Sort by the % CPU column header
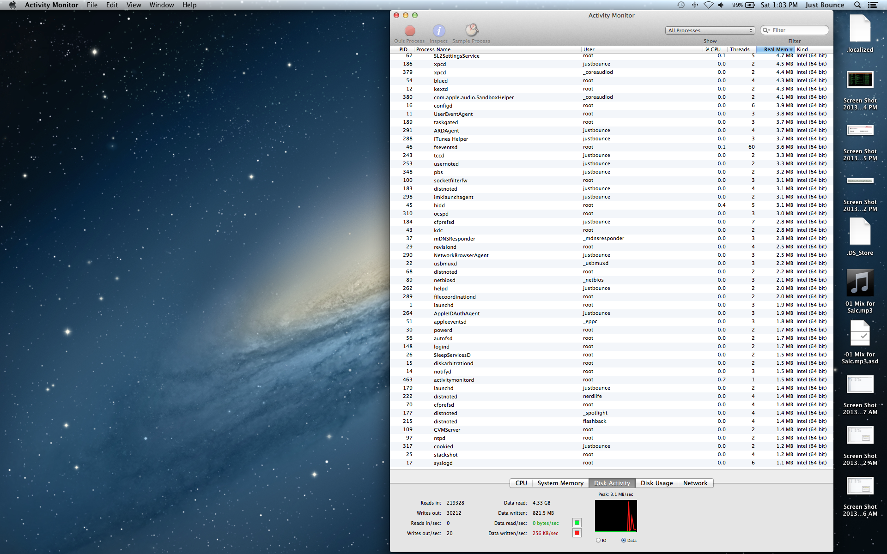Image resolution: width=887 pixels, height=554 pixels. point(713,49)
